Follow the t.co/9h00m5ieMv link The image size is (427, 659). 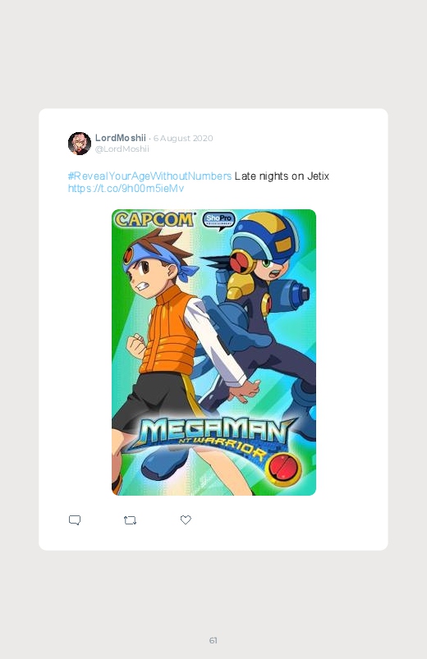tap(126, 188)
